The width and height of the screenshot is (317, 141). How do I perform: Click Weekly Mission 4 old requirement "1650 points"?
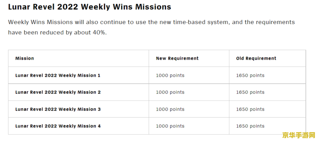pos(250,126)
